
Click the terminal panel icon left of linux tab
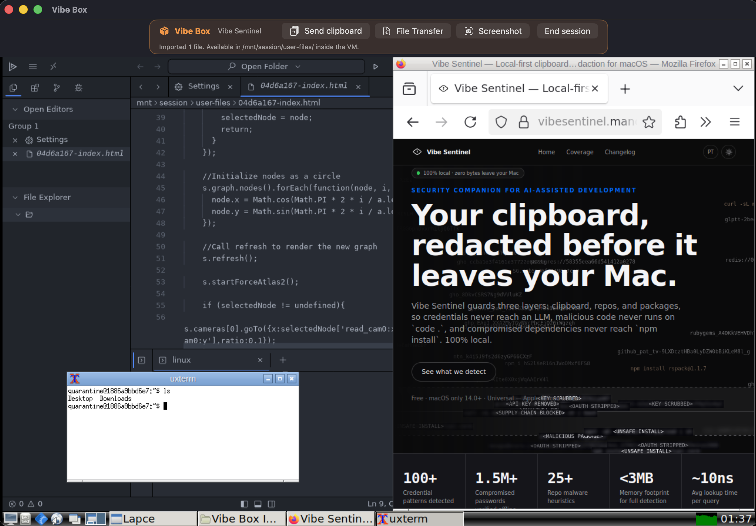tap(142, 360)
